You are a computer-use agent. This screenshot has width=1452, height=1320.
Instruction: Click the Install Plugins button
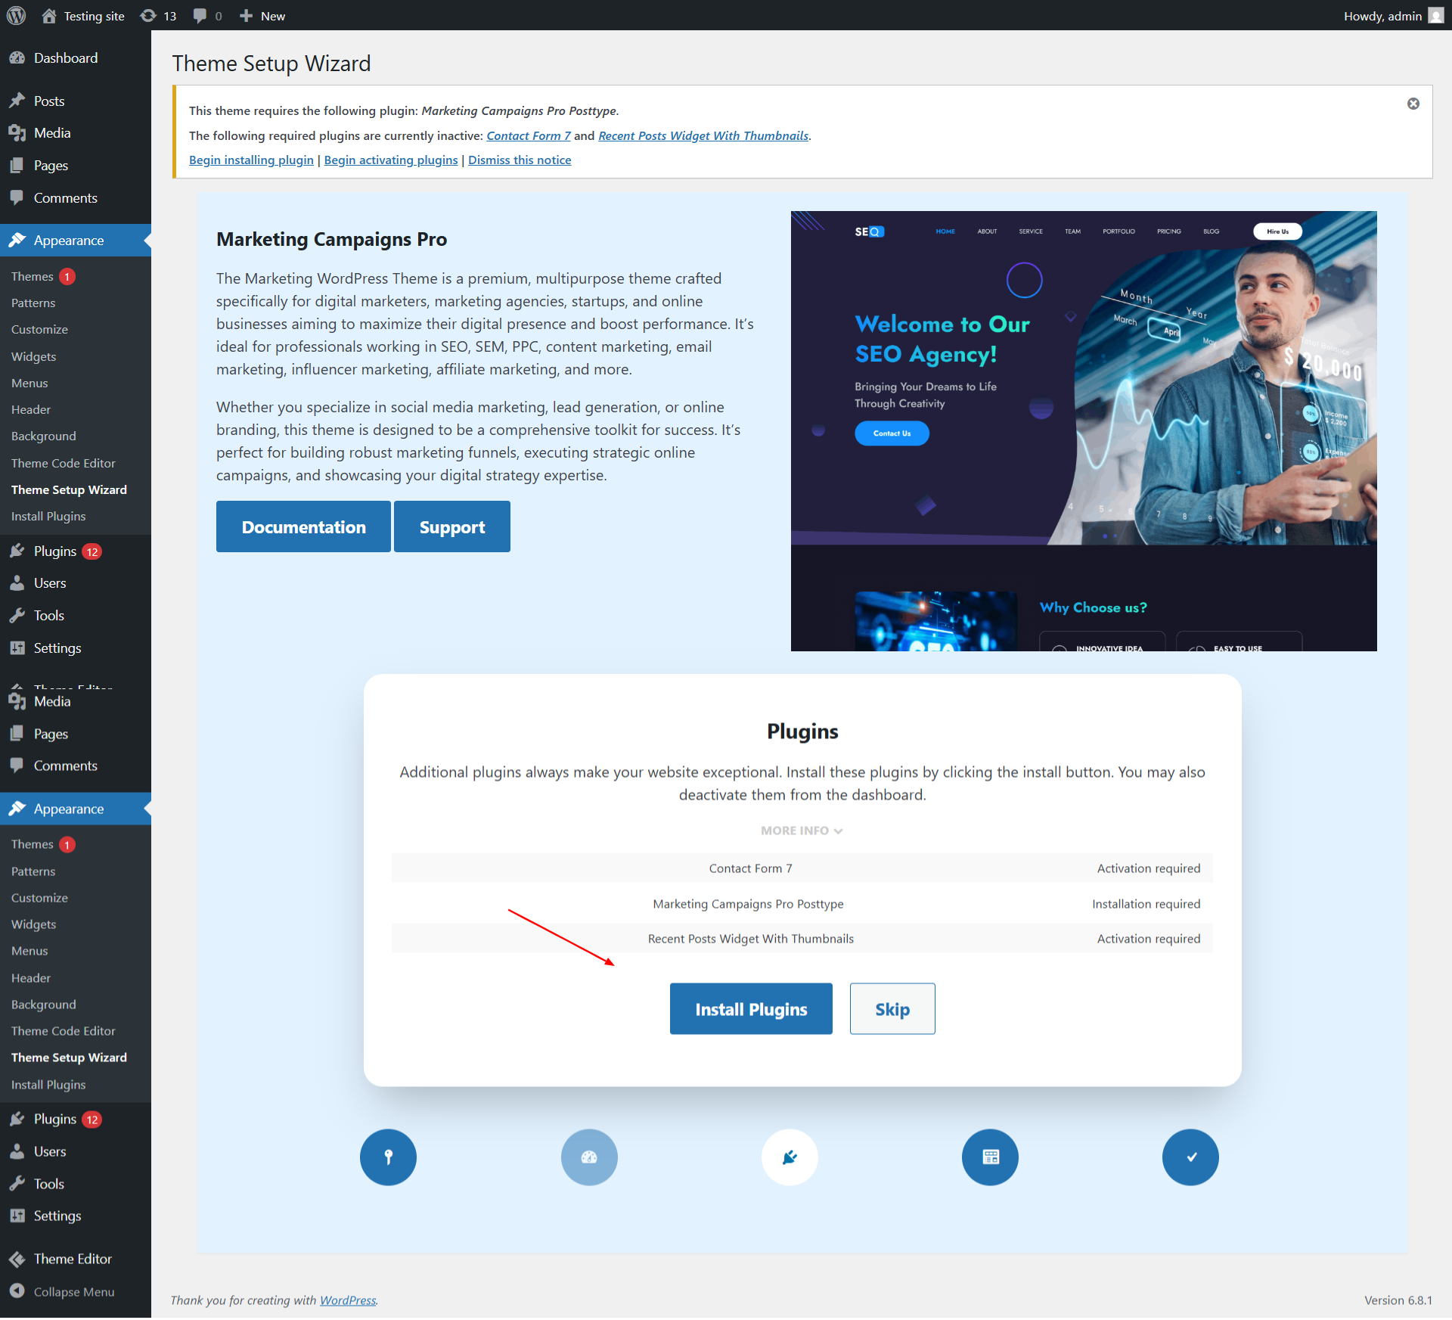pos(751,1010)
